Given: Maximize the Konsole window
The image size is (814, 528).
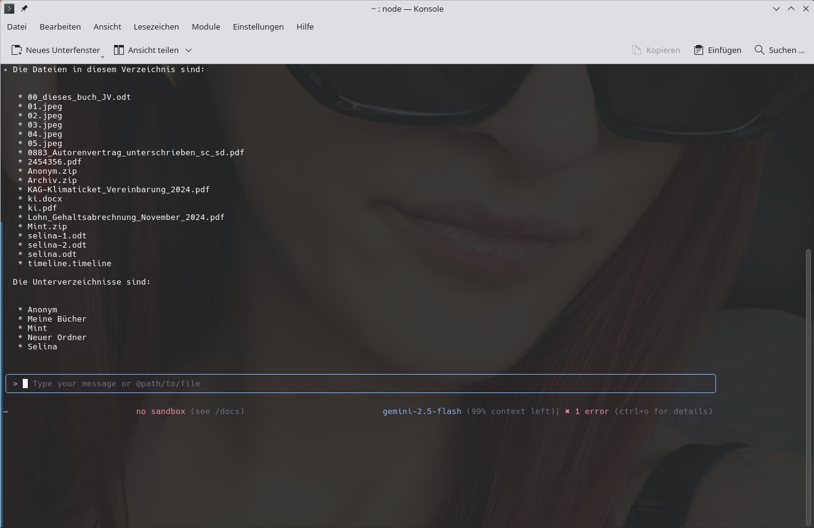Looking at the screenshot, I should coord(791,9).
